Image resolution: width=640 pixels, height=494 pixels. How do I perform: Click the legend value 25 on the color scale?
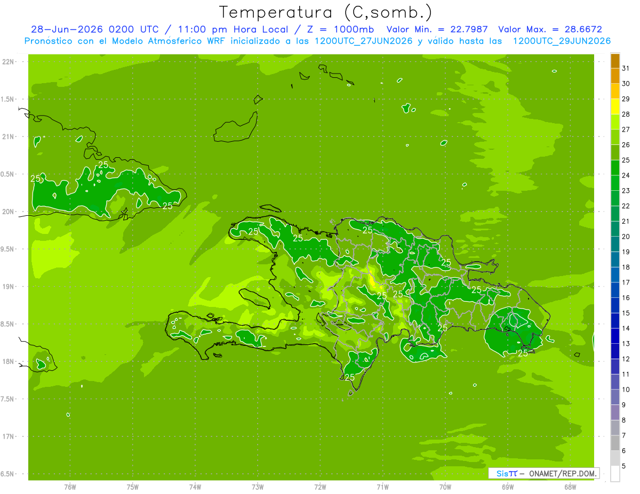626,160
